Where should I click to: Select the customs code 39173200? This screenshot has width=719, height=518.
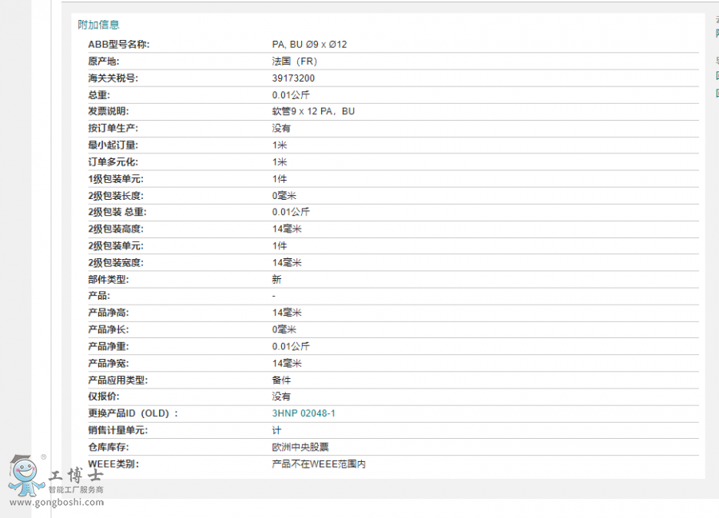[x=293, y=78]
